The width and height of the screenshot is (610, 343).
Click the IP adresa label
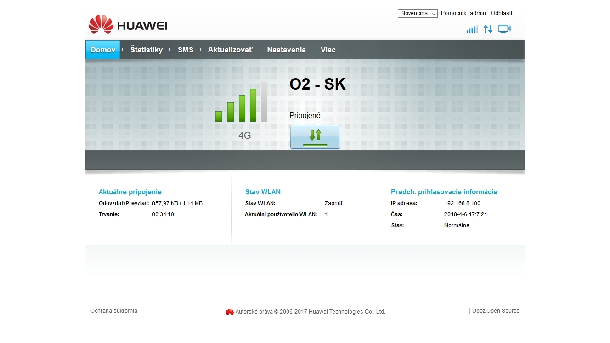tap(404, 203)
